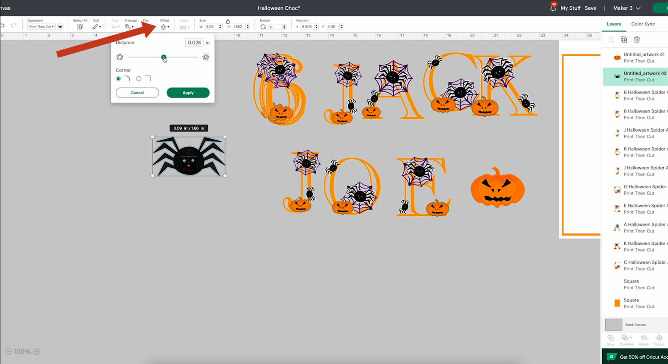
Task: Open My Stuff in the top bar
Action: pos(570,8)
